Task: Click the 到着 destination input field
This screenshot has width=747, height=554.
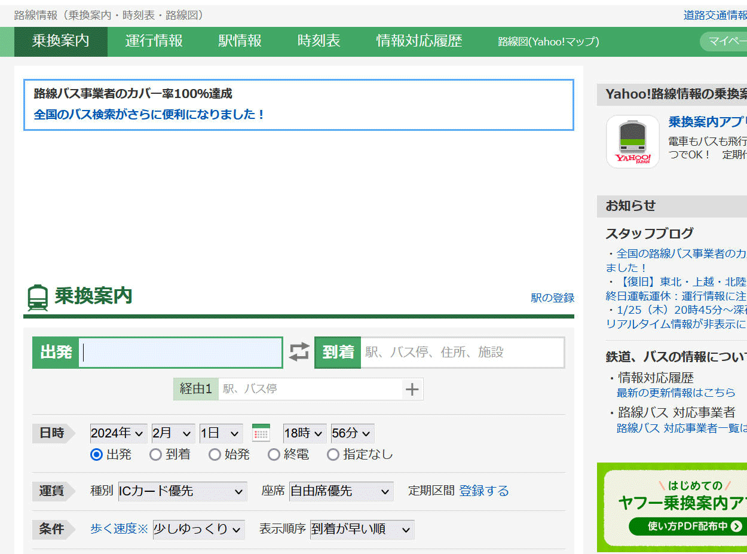Action: tap(462, 353)
